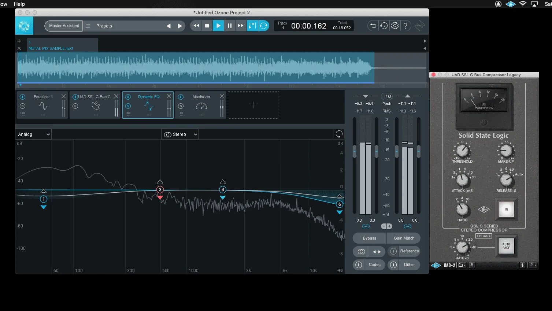Swap left and right channels

click(377, 252)
